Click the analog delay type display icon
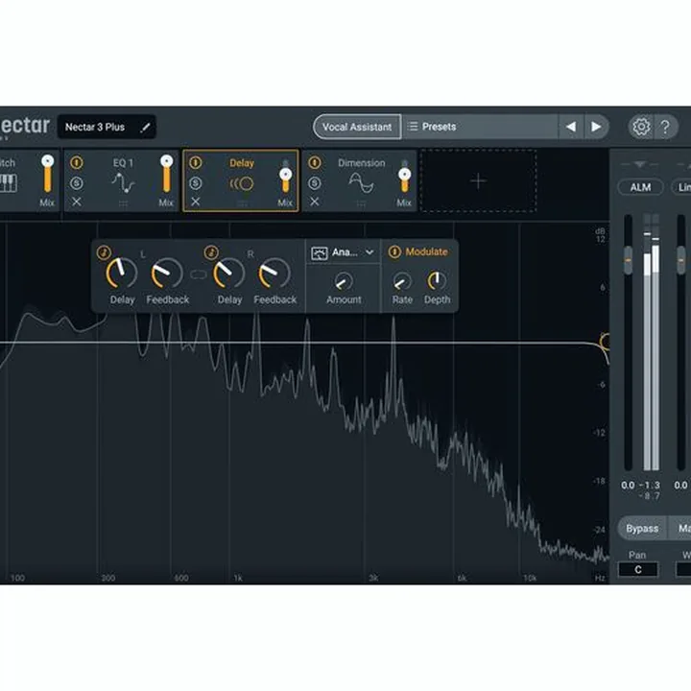The width and height of the screenshot is (691, 691). (x=320, y=253)
